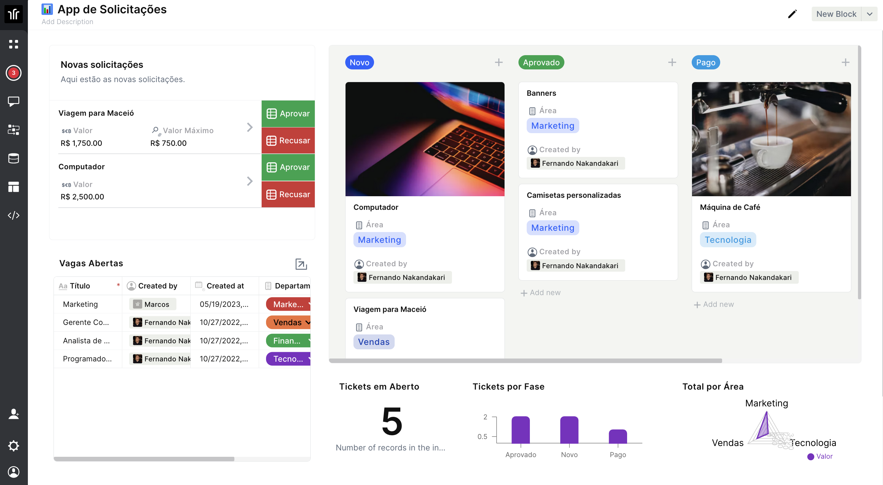The image size is (883, 485).
Task: Click the settings gear in sidebar
Action: coord(13,446)
